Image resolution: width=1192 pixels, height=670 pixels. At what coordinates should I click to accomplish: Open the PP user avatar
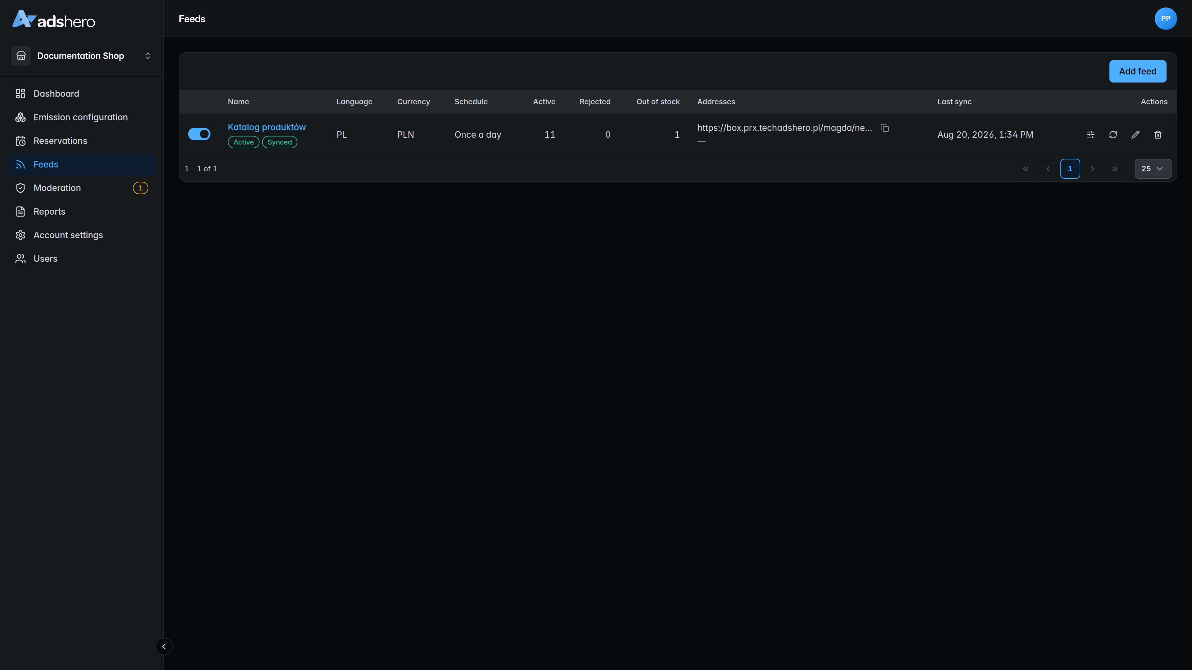(1166, 19)
